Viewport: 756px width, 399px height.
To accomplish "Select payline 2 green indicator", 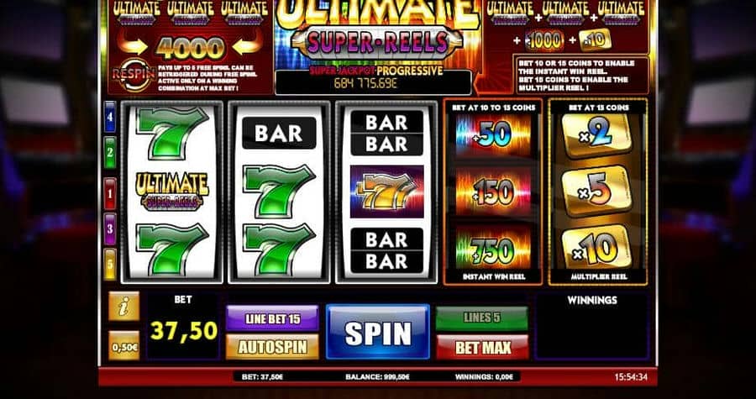I will (110, 153).
